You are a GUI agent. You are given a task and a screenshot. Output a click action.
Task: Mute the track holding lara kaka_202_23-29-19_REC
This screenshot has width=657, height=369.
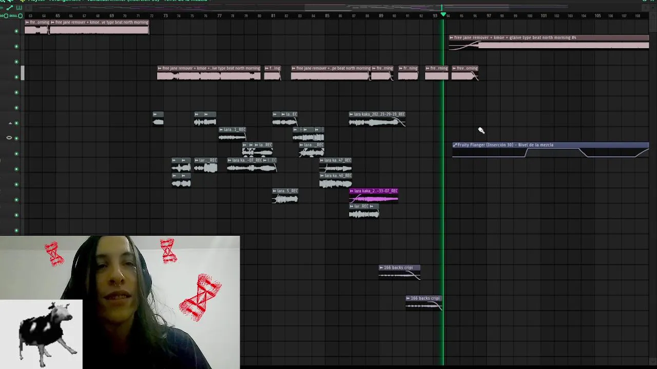[x=16, y=123]
